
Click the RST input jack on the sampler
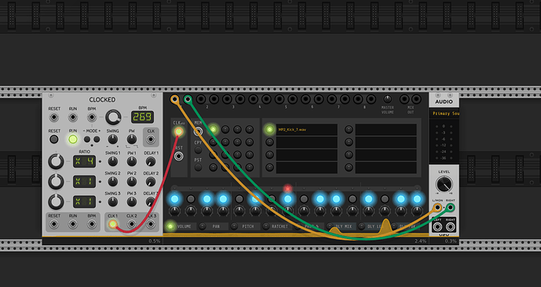point(179,156)
